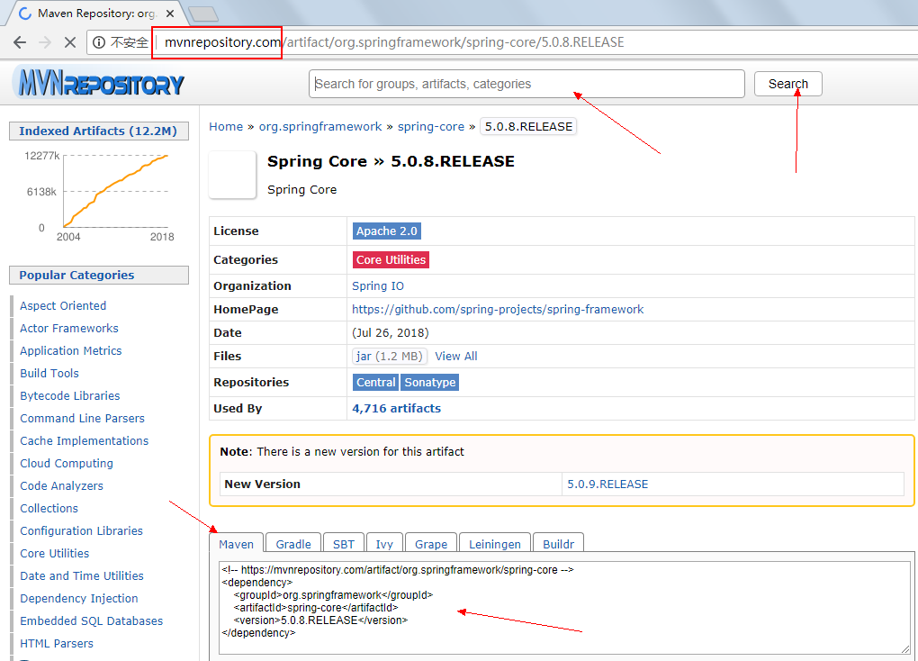Open the Spring IO organization link
The image size is (918, 661).
pyautogui.click(x=378, y=286)
